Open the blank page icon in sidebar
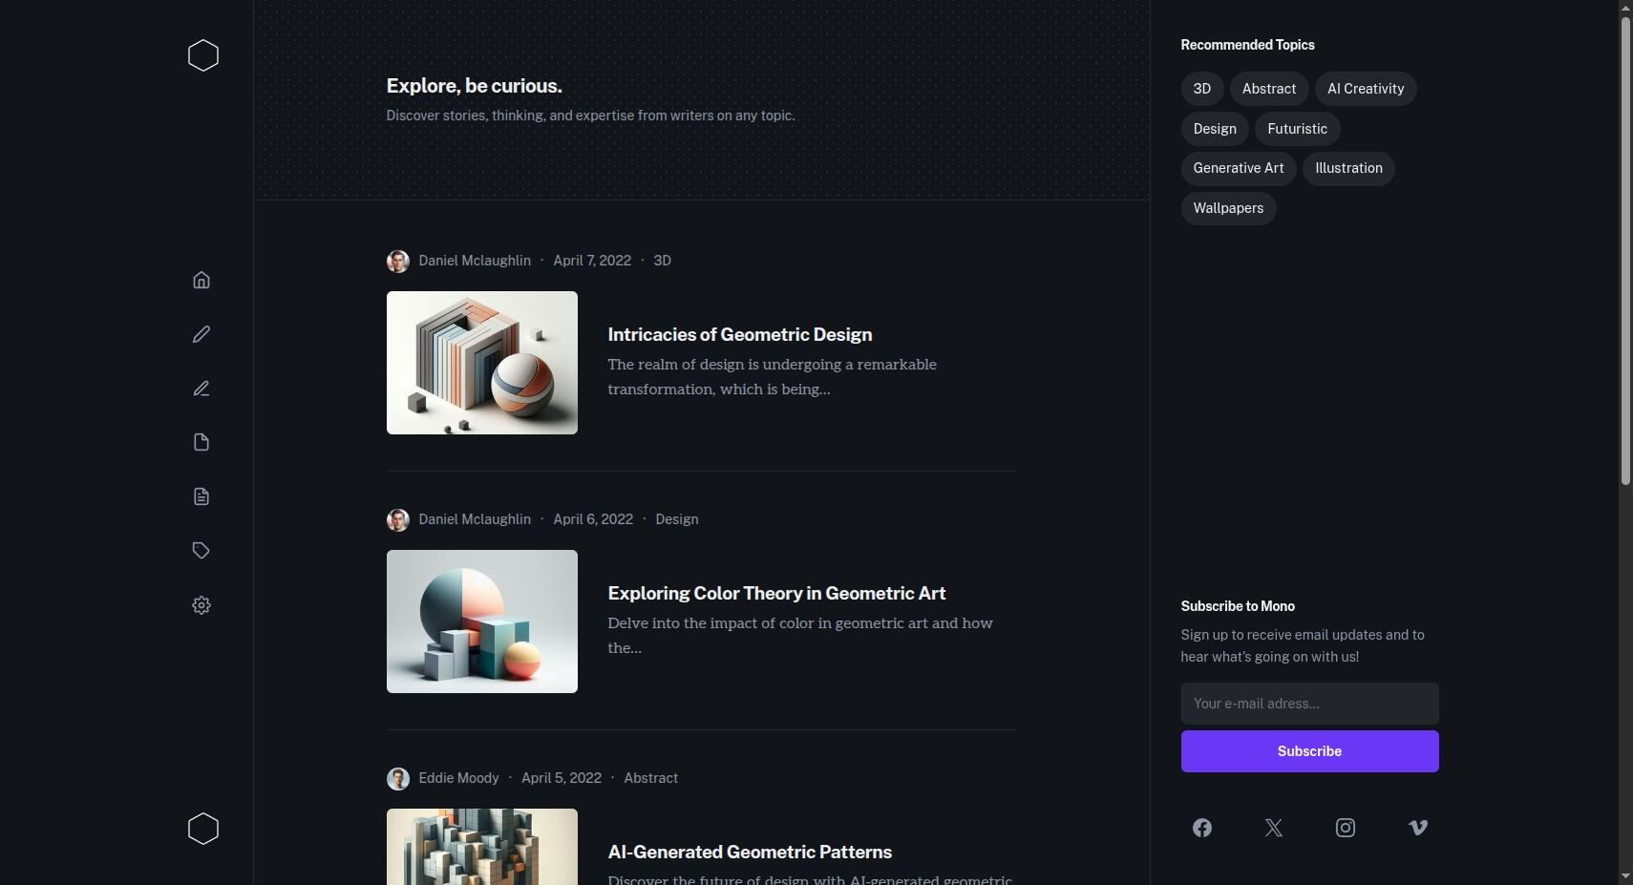The image size is (1633, 885). click(201, 442)
